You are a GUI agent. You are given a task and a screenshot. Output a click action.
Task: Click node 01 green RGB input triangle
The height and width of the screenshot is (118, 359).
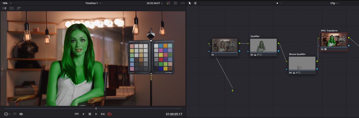[210, 43]
